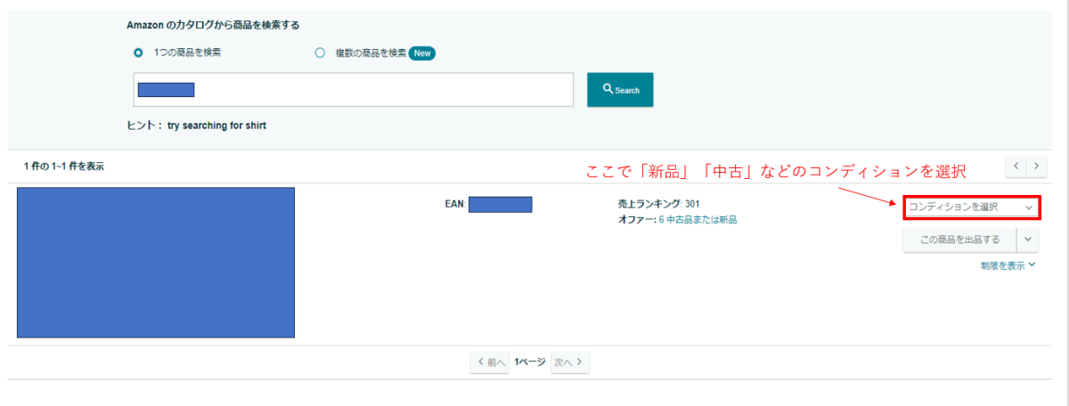Screen dimensions: 1069x406
Task: Open the 6 中古品または新品 offers link
Action: coord(698,220)
